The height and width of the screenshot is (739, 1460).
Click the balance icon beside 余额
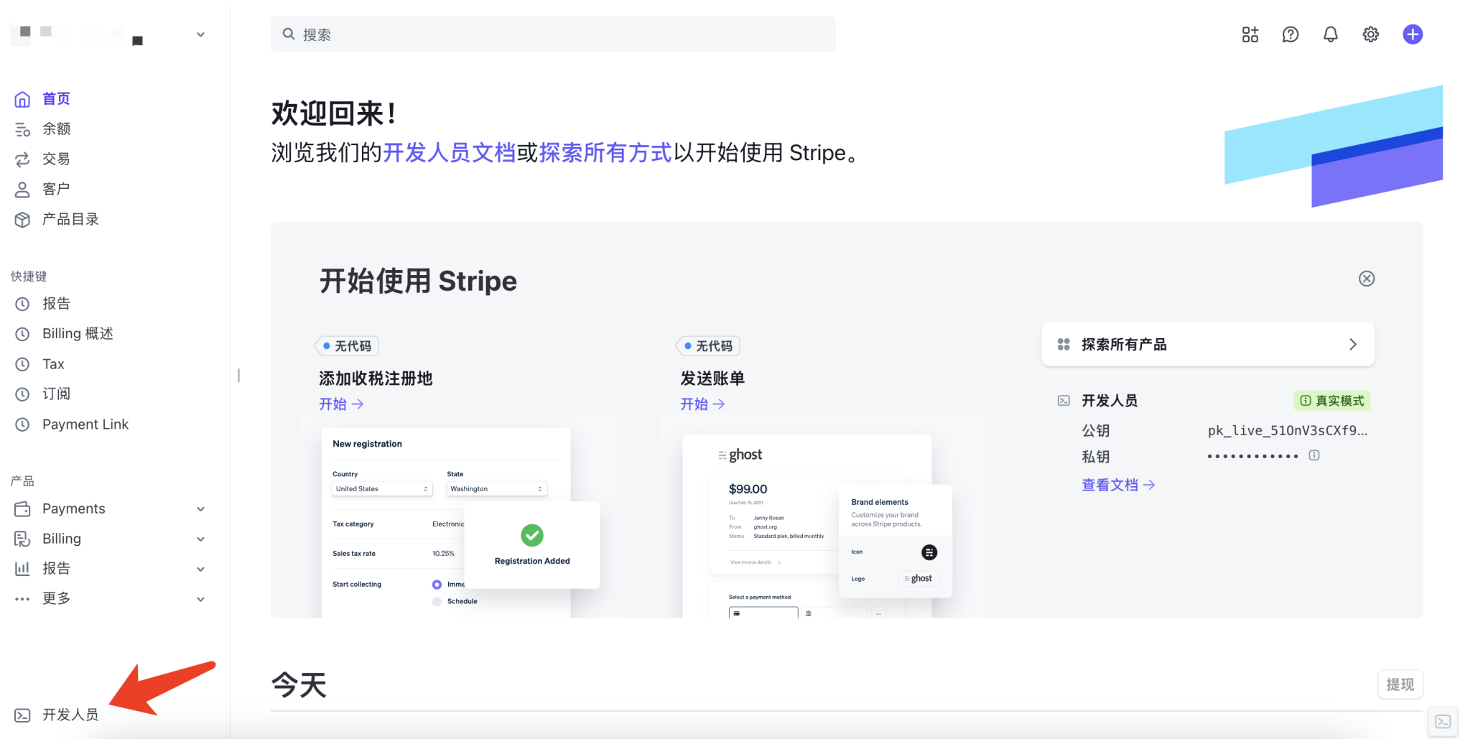[22, 129]
